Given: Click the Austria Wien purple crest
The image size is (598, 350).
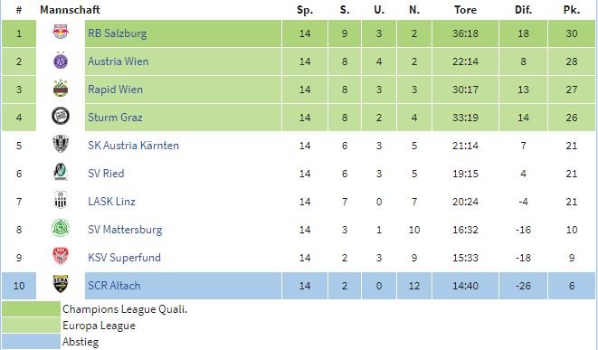Looking at the screenshot, I should (61, 61).
